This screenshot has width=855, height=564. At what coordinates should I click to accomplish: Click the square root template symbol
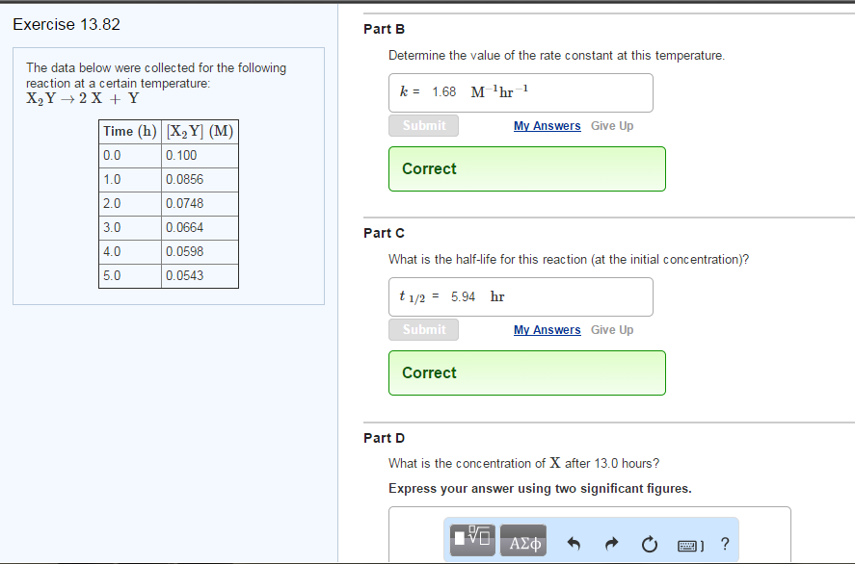pos(475,537)
